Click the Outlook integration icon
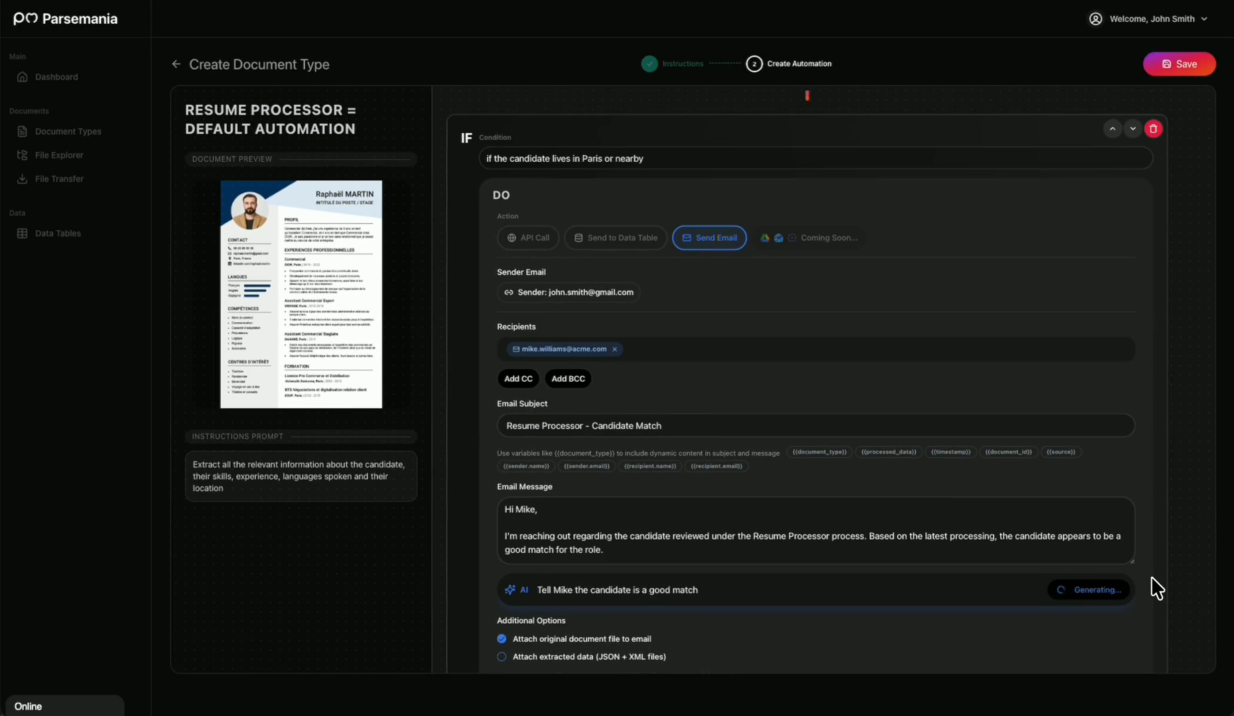The image size is (1234, 716). (x=778, y=237)
